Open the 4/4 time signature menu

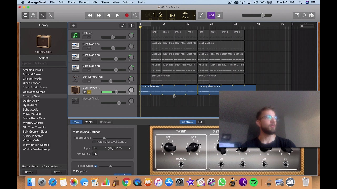(185, 13)
